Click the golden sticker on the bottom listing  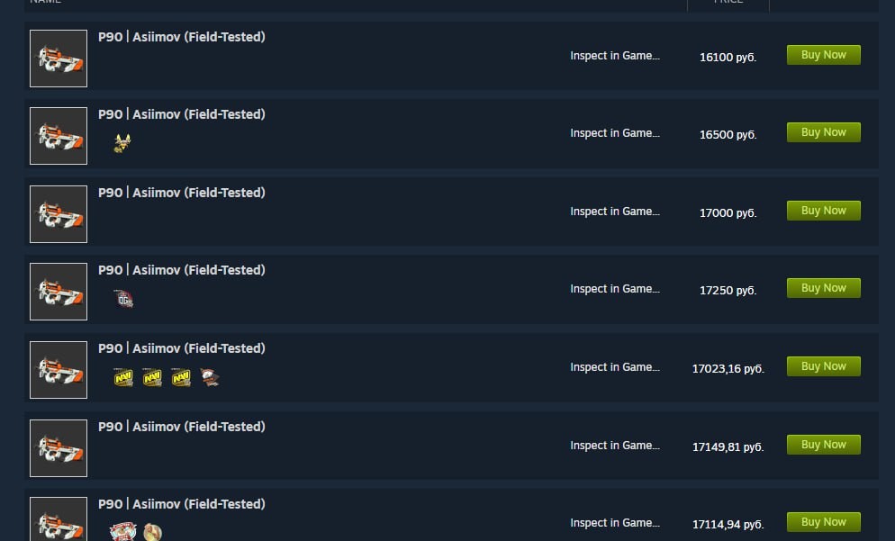tap(153, 532)
